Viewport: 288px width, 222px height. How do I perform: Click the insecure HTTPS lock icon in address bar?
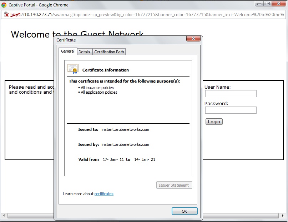tap(6, 15)
